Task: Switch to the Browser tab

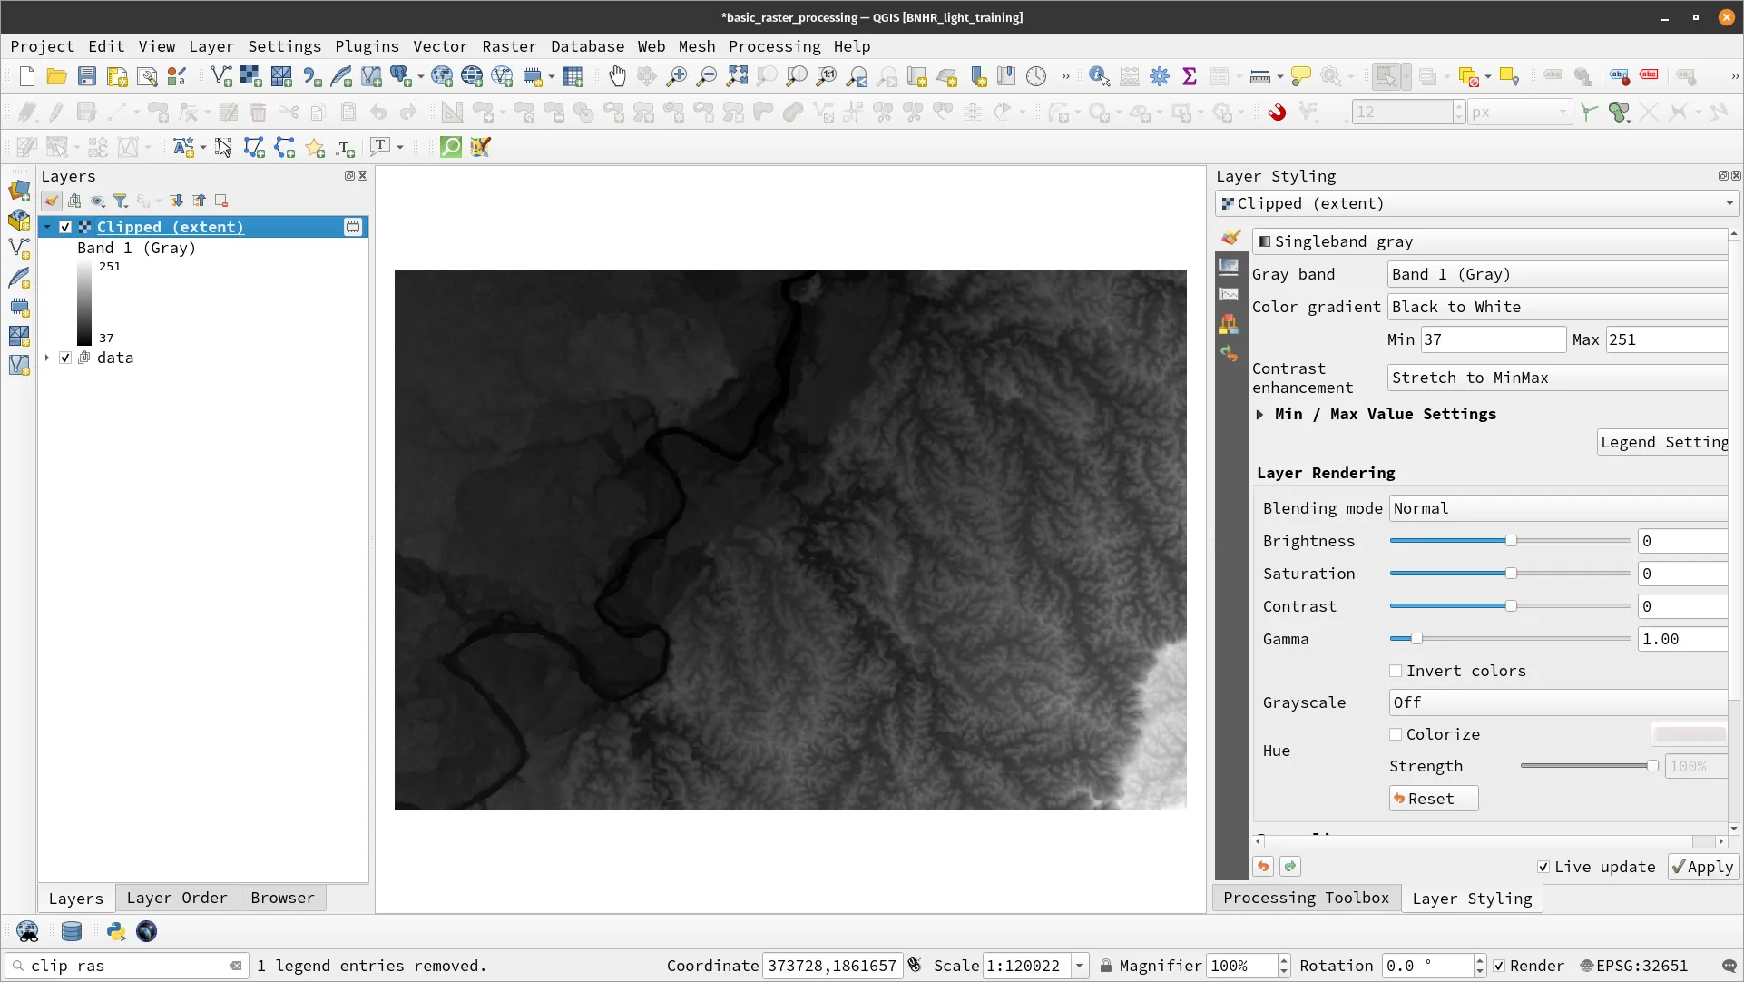Action: pyautogui.click(x=282, y=898)
